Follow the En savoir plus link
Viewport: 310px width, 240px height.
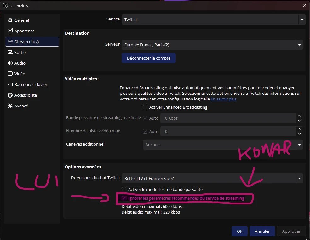tap(224, 99)
